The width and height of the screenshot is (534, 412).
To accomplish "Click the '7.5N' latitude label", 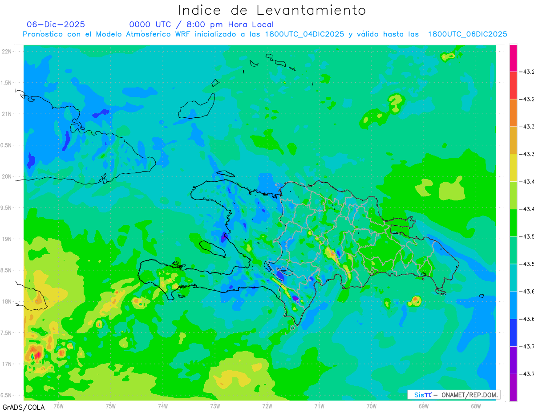I will coord(6,333).
